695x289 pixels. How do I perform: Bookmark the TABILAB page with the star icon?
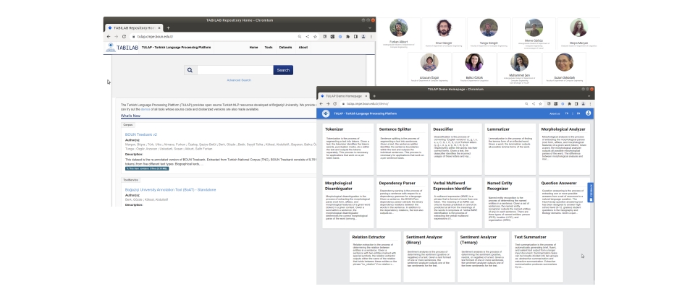314,36
